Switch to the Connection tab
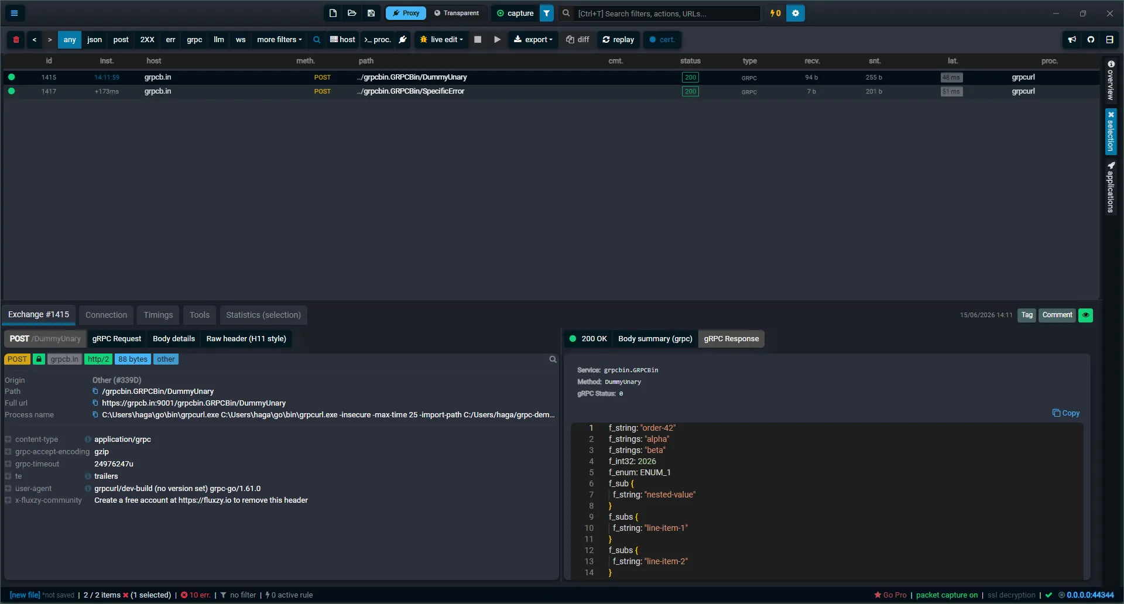 (x=106, y=315)
